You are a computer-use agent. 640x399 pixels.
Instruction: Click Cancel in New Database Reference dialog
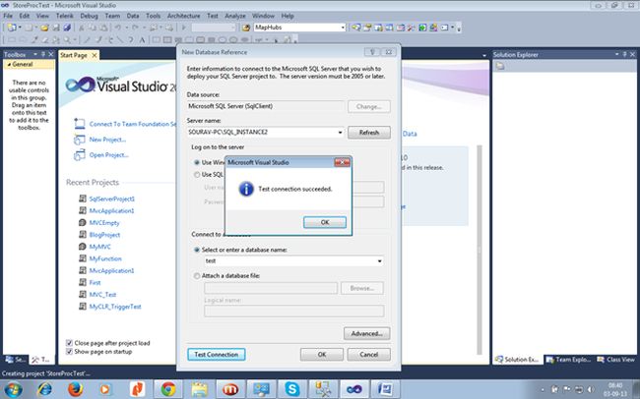pyautogui.click(x=368, y=355)
